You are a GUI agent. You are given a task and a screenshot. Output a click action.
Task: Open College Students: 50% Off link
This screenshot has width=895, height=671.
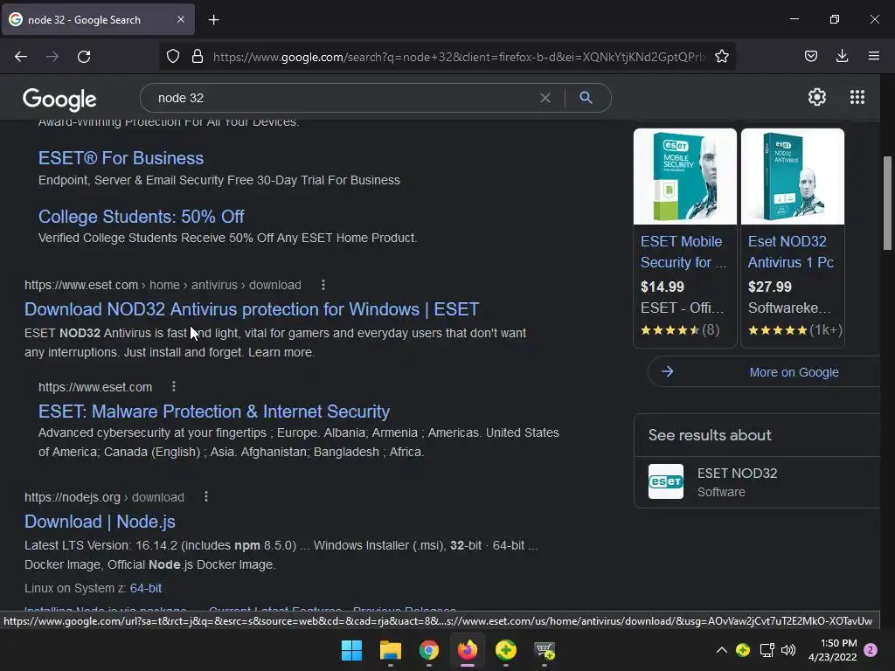(x=141, y=217)
